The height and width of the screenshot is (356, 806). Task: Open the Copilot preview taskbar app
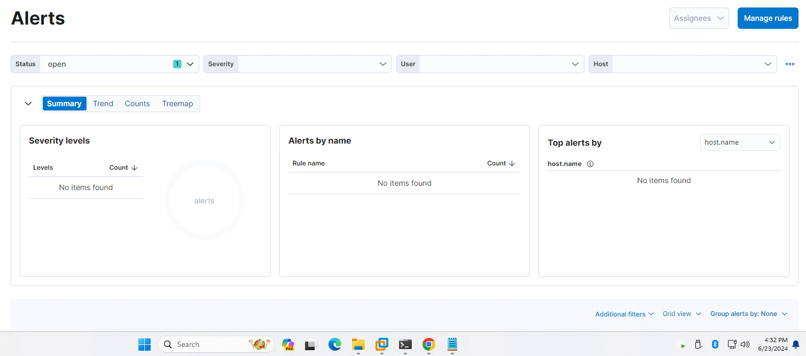[288, 344]
